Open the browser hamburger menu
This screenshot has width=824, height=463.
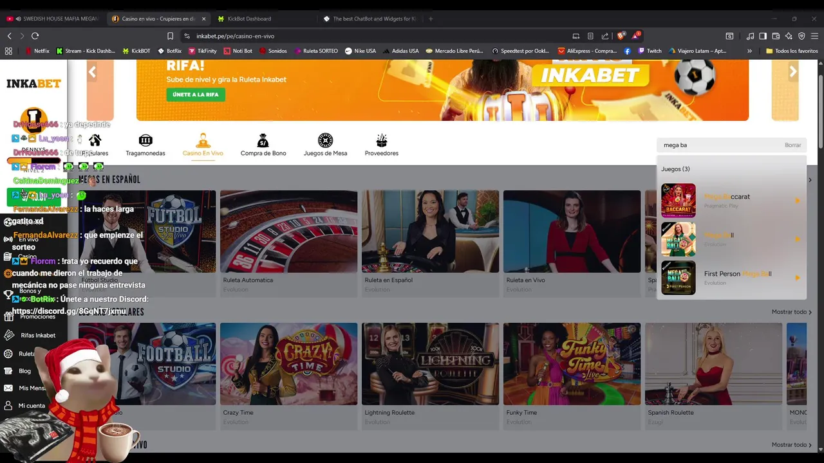(x=815, y=36)
